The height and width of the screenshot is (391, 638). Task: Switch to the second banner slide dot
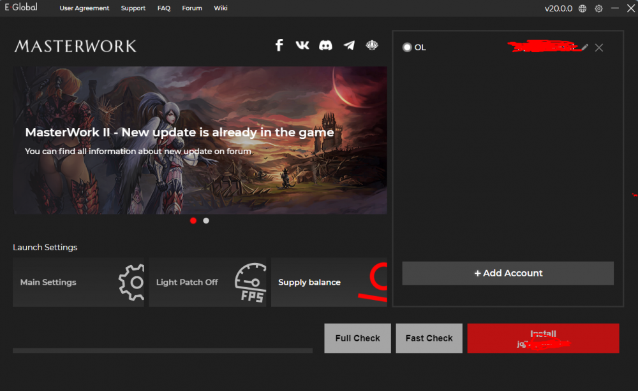(206, 221)
